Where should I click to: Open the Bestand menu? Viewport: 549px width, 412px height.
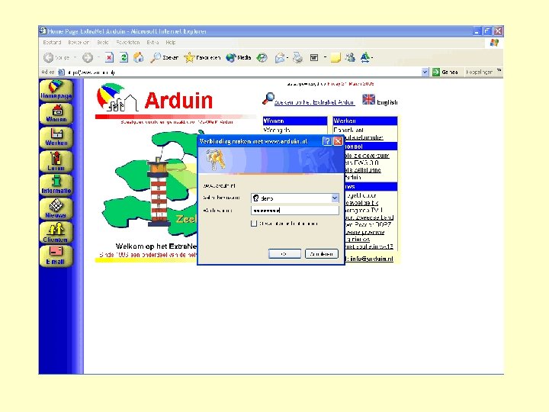click(52, 43)
